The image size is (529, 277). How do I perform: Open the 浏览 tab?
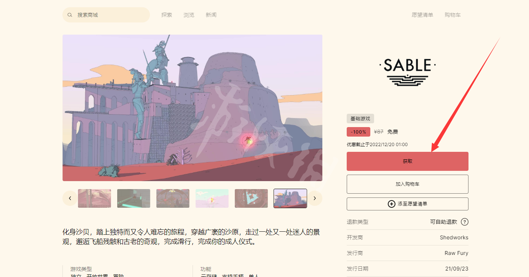tap(189, 15)
